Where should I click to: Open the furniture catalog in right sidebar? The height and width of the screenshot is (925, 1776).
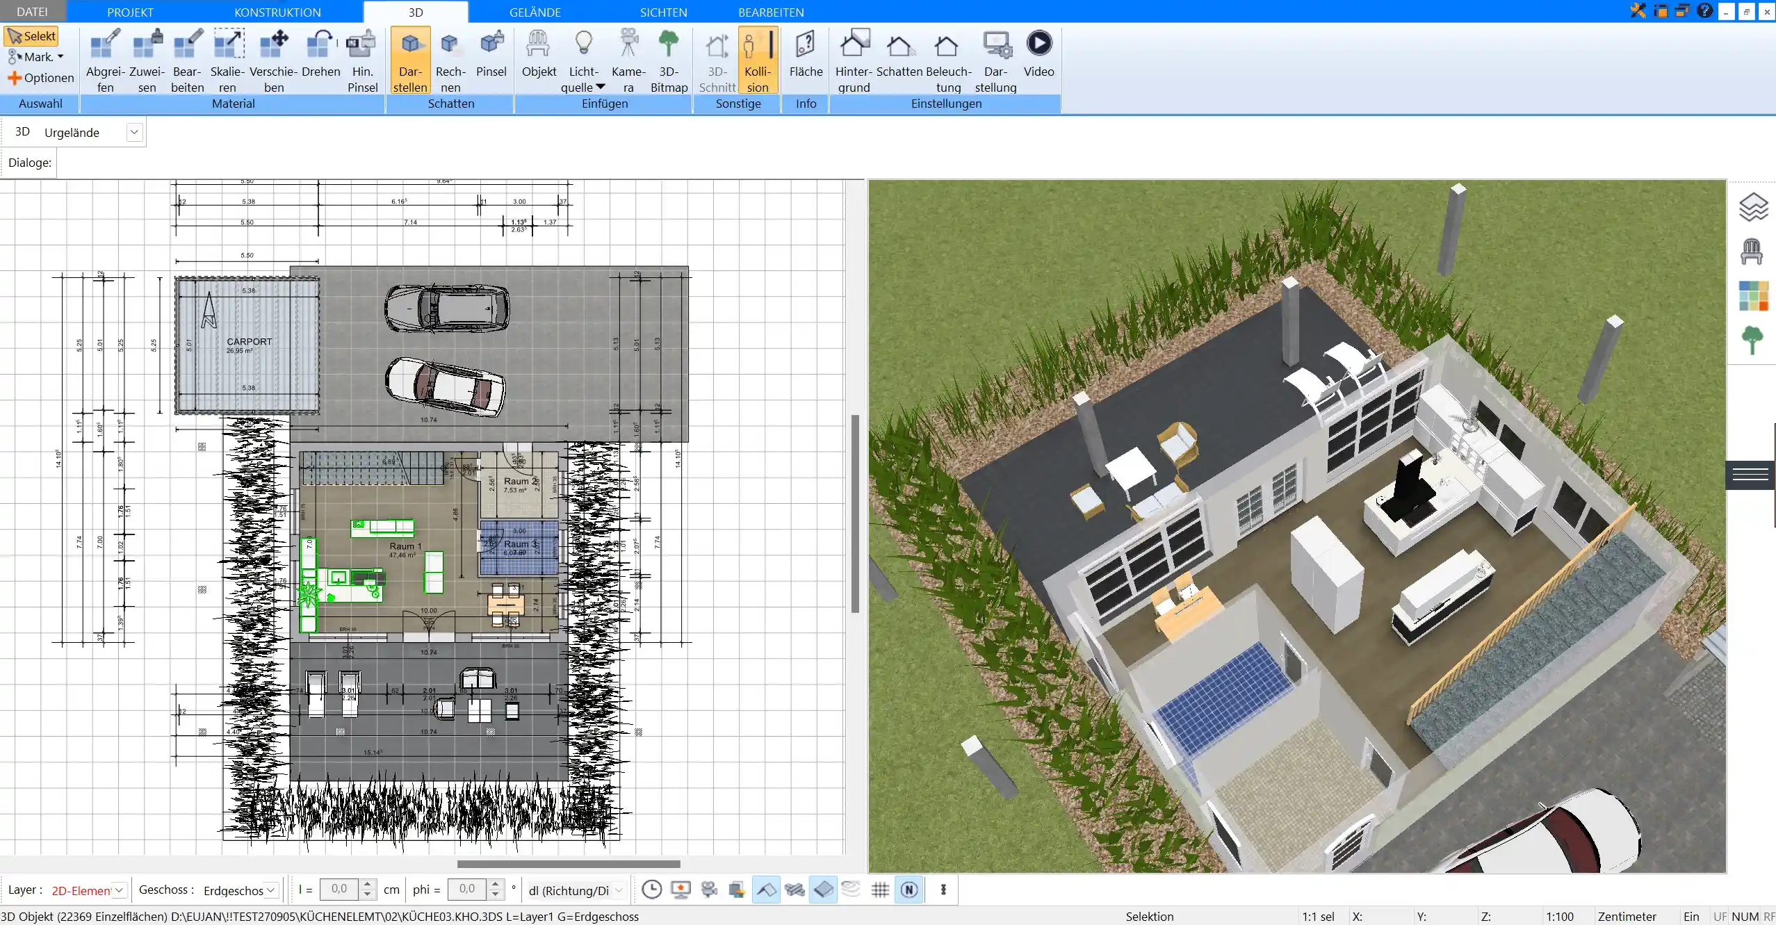[1752, 251]
